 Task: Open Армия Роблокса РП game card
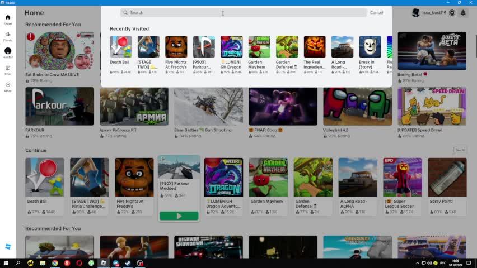point(134,113)
